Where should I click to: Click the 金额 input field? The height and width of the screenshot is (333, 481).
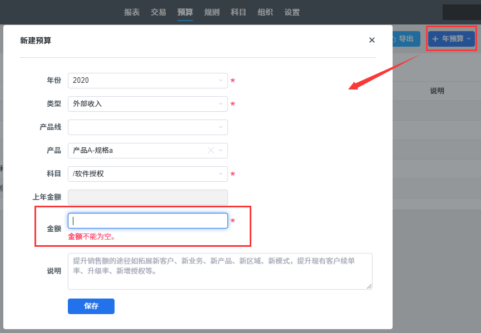(x=147, y=221)
